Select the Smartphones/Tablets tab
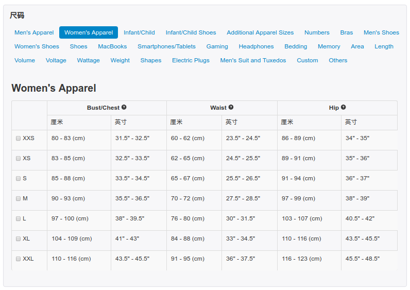 pyautogui.click(x=166, y=46)
